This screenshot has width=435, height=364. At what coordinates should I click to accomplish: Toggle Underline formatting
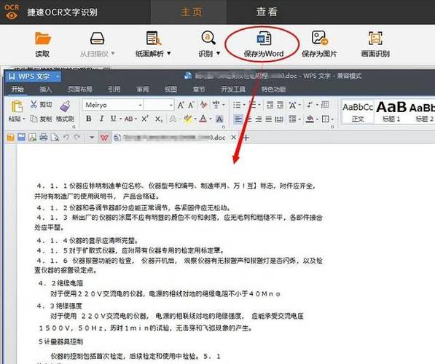(113, 119)
